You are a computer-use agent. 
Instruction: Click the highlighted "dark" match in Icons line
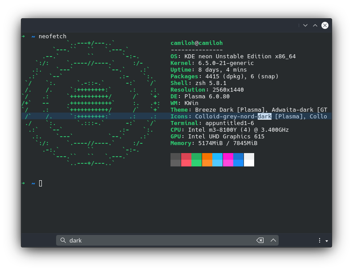pos(264,117)
